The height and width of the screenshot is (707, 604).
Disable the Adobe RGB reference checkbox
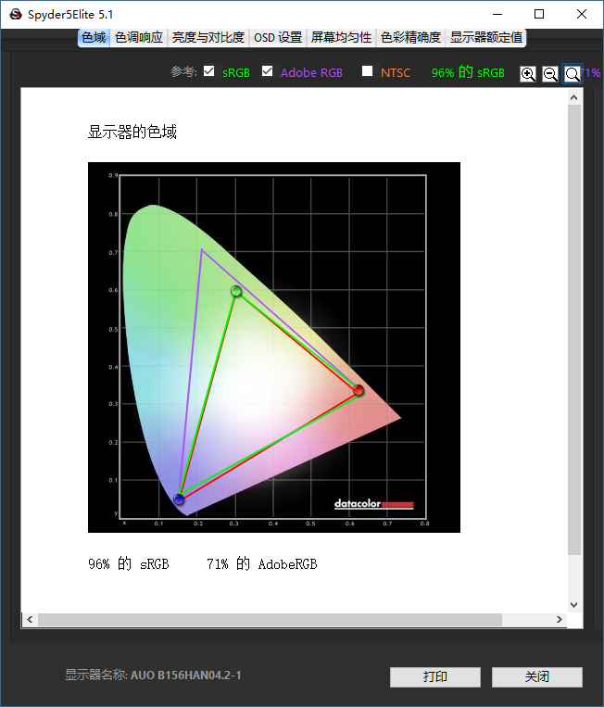click(x=268, y=71)
